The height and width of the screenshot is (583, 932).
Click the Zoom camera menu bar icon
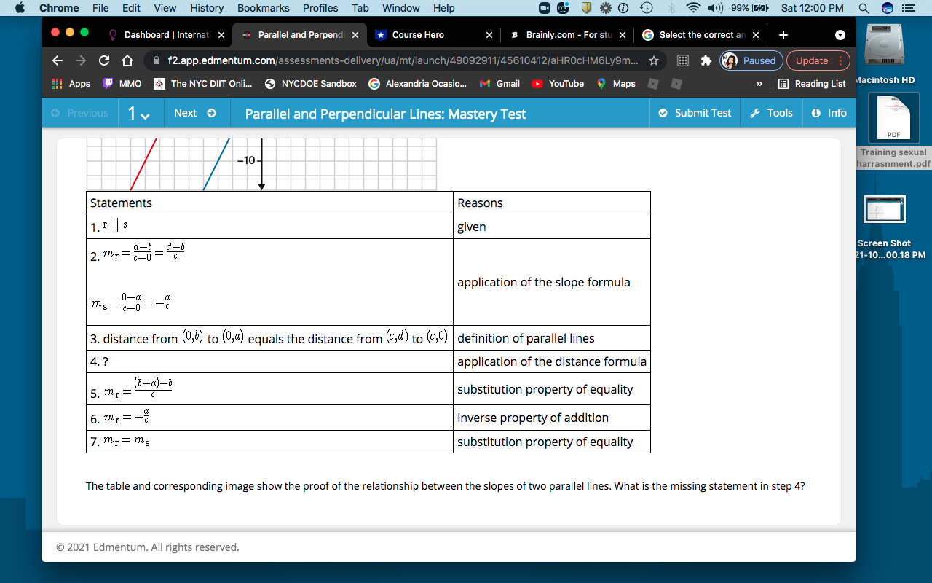pyautogui.click(x=545, y=8)
